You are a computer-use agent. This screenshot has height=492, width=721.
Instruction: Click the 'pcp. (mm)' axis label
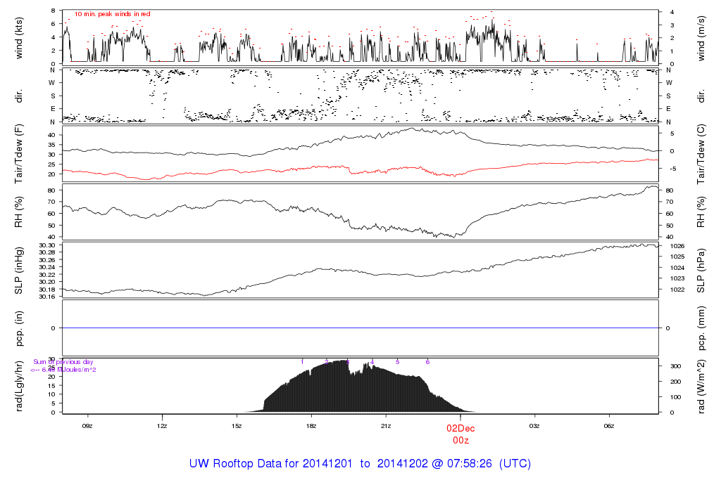click(701, 329)
